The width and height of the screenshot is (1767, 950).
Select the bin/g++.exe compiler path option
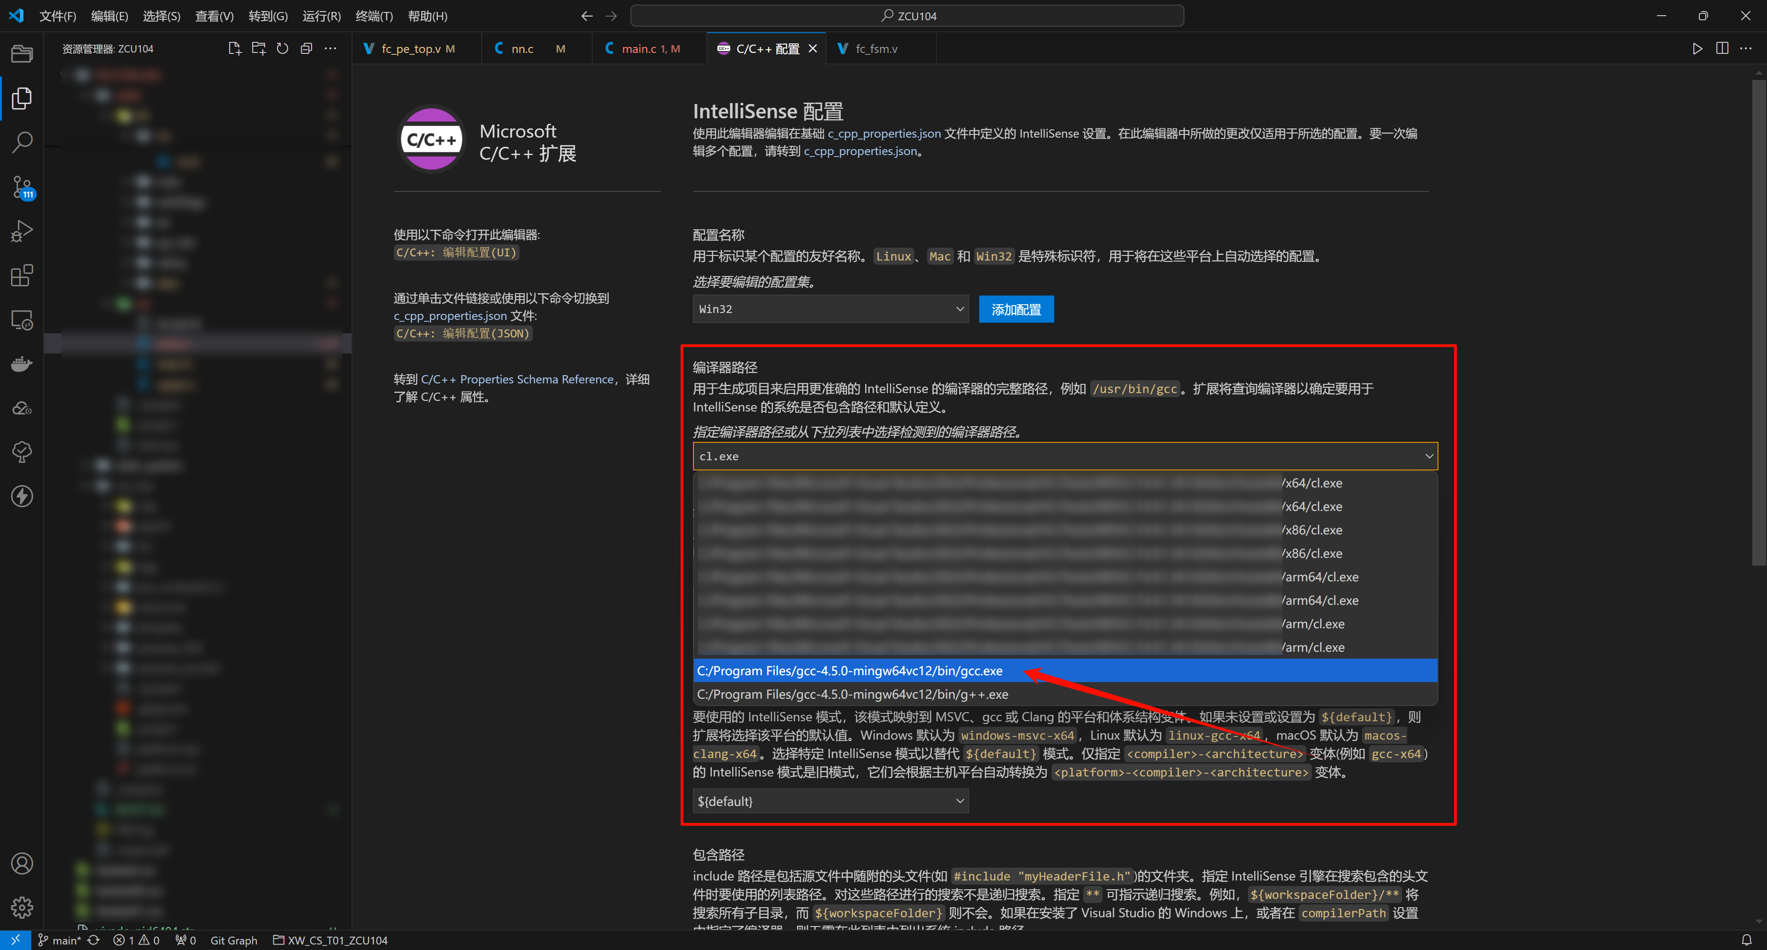(x=1065, y=694)
